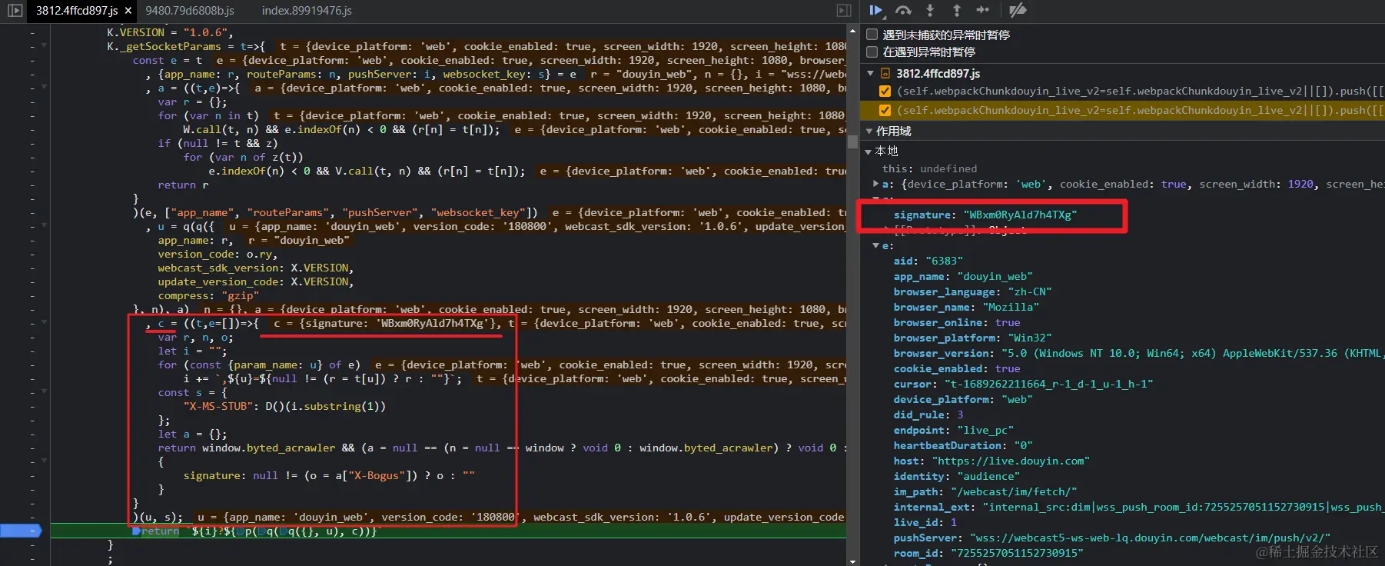
Task: Click the host "https://live.douyin.com" property
Action: [991, 461]
